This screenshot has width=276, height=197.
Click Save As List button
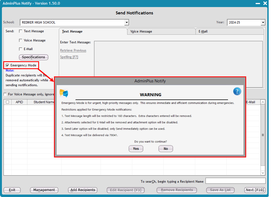click(220, 190)
